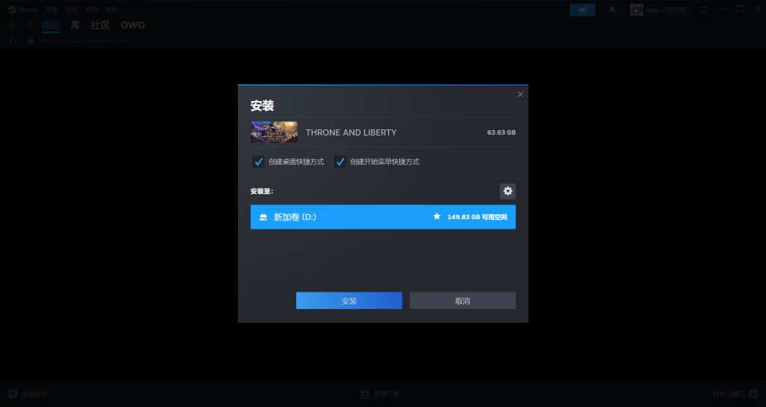Open the OWO profile tab
Screen dimensions: 766x407
(x=133, y=25)
